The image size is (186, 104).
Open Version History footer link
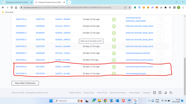(75, 93)
